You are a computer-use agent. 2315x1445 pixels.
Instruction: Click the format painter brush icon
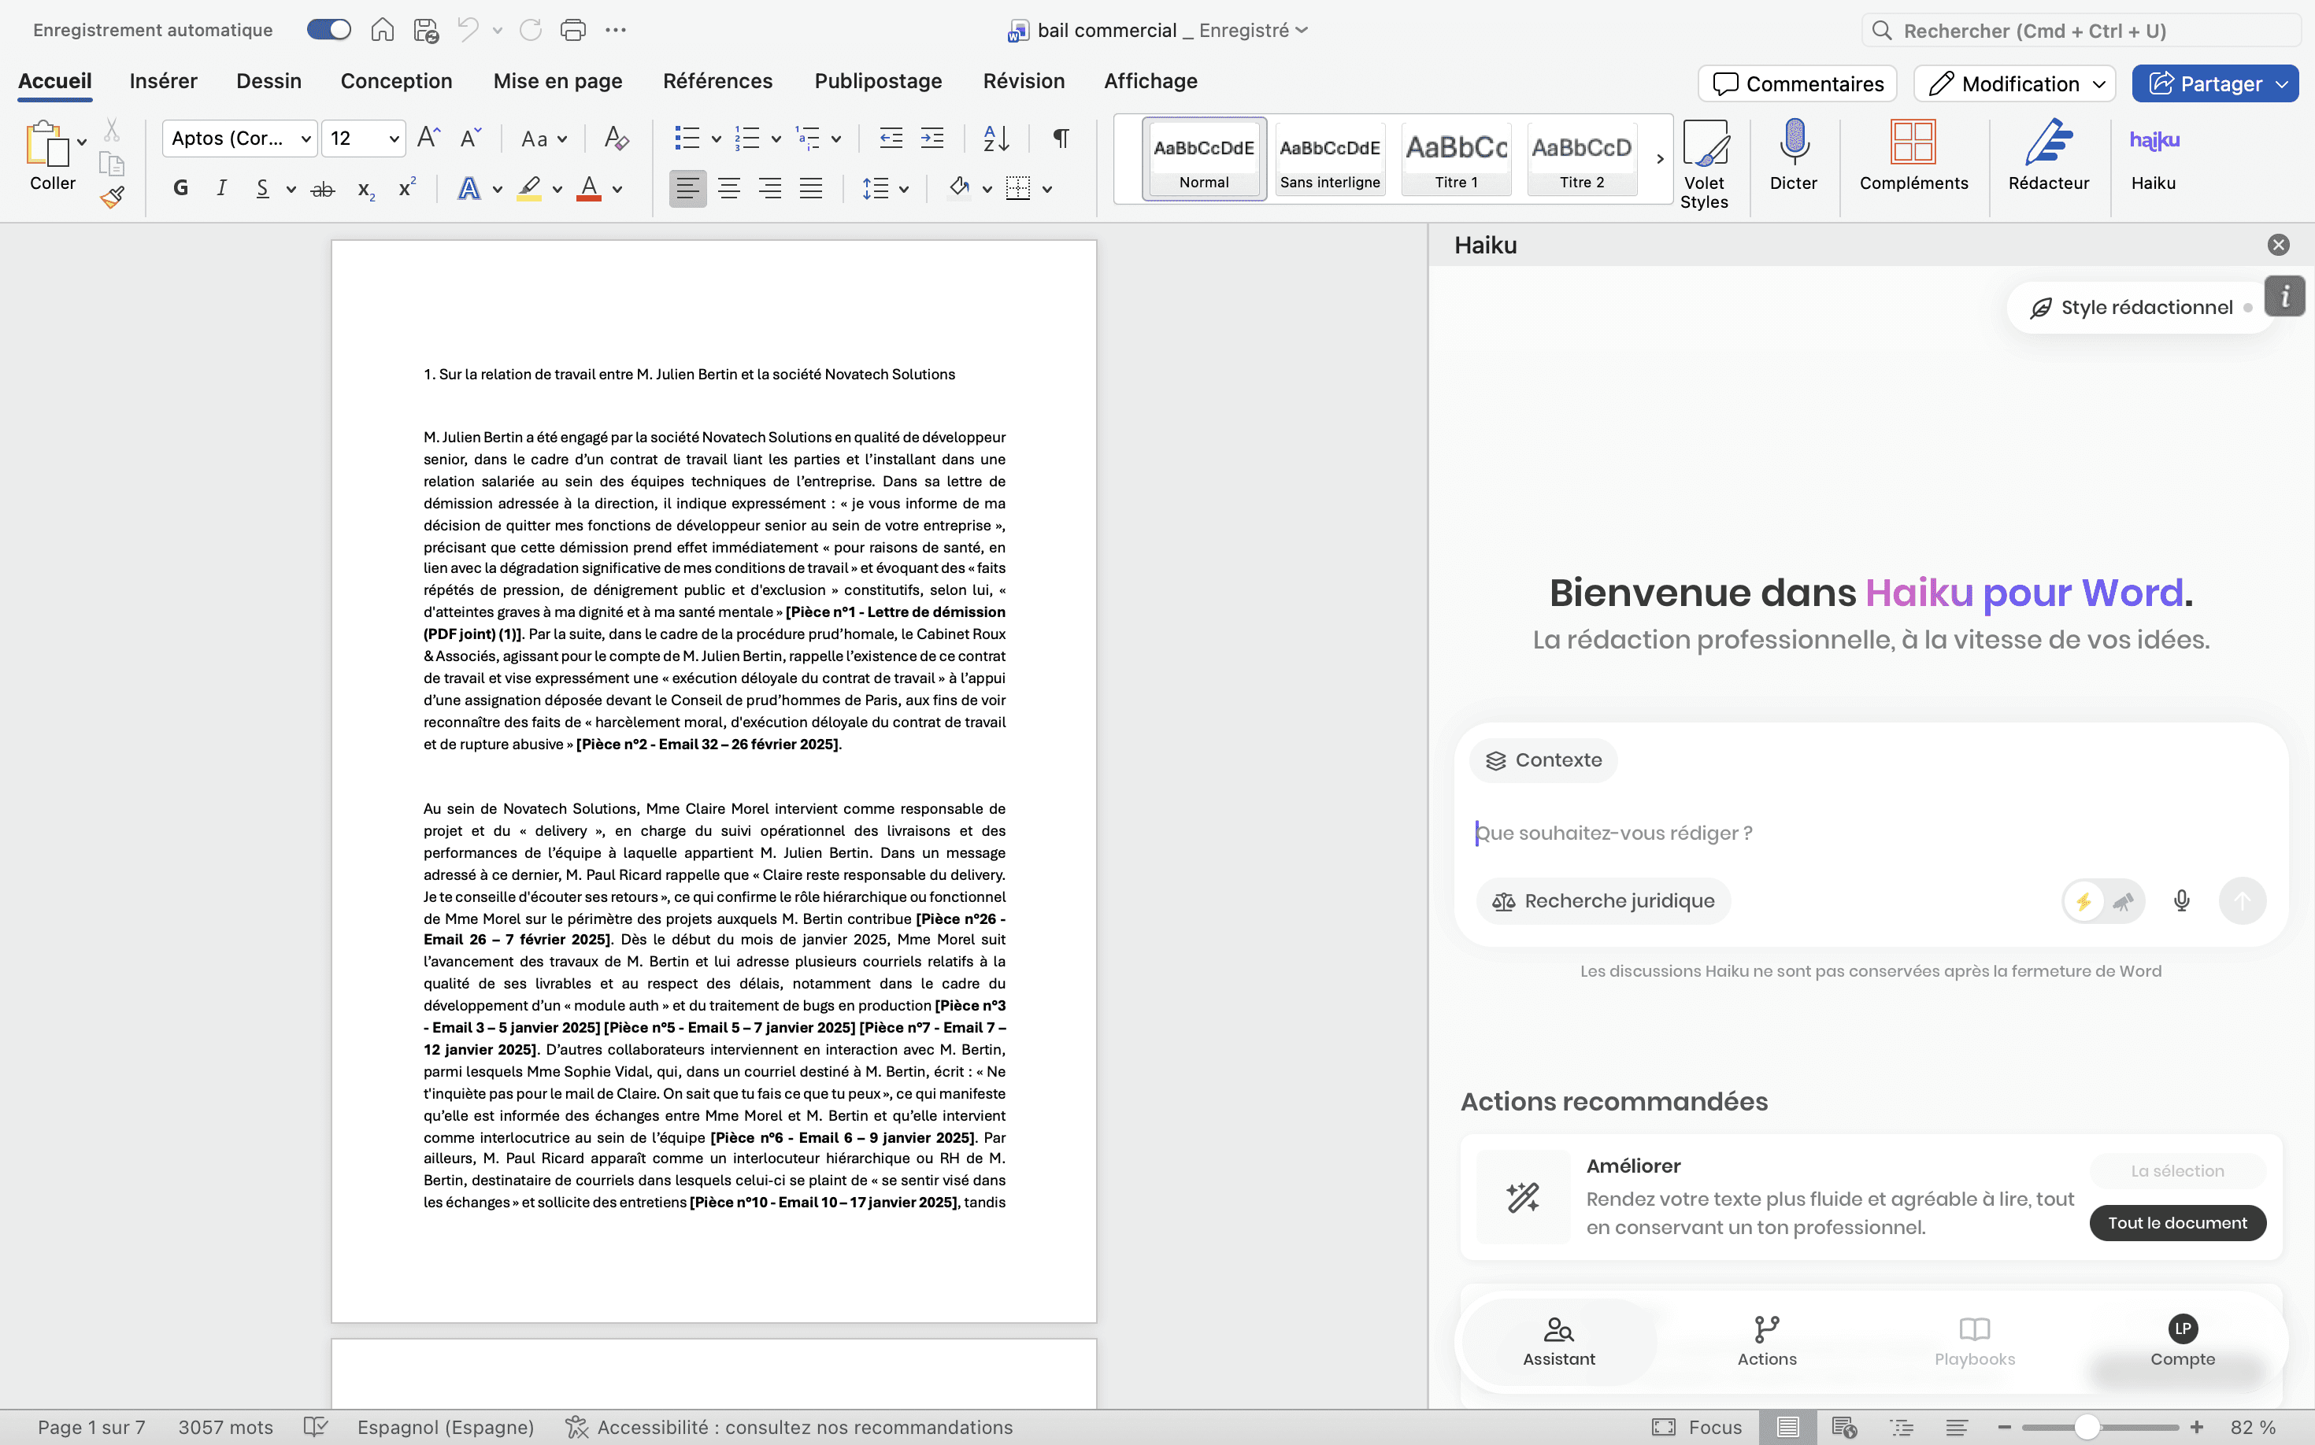(x=112, y=197)
